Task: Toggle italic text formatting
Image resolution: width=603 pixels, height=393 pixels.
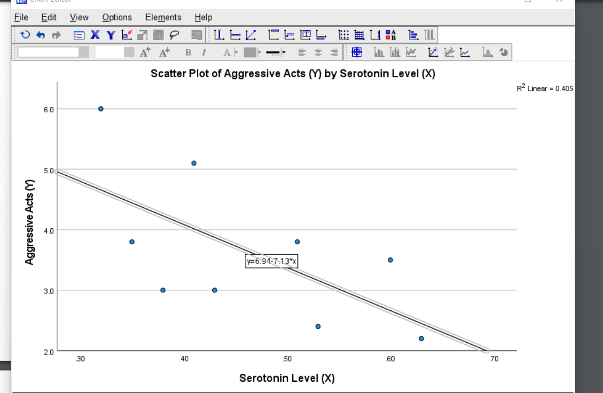Action: tap(204, 52)
